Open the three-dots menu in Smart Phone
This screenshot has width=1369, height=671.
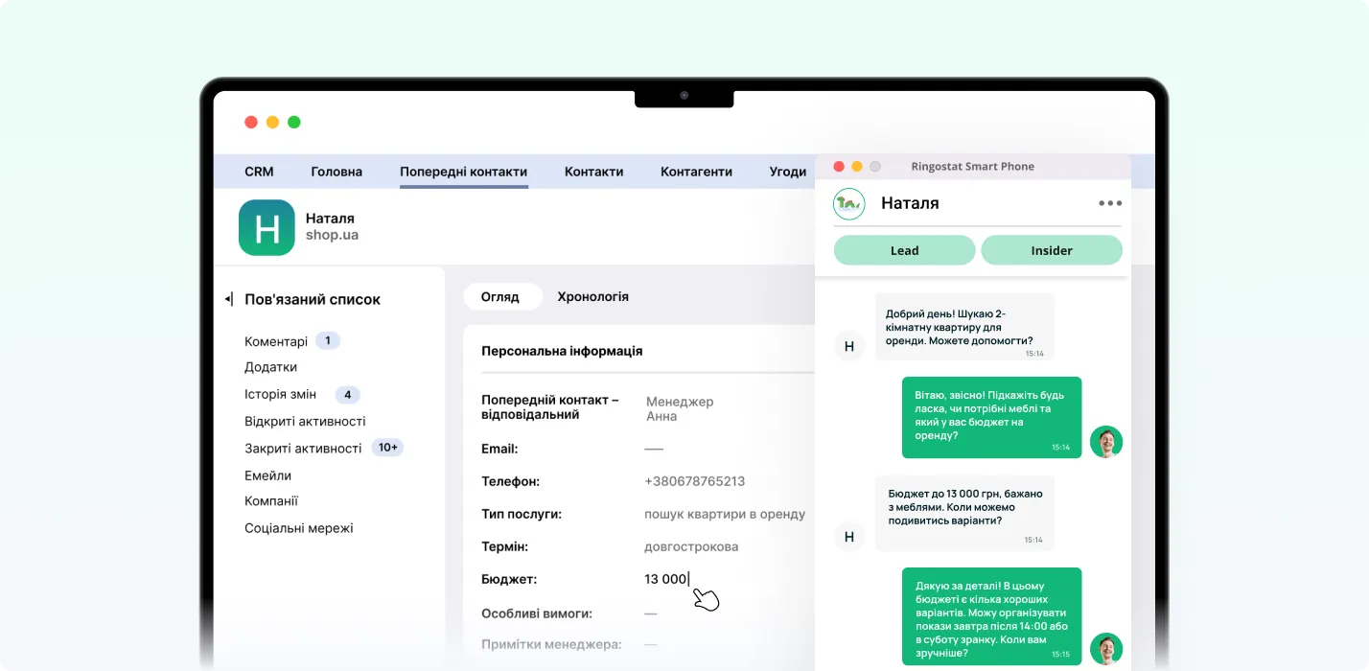tap(1110, 203)
